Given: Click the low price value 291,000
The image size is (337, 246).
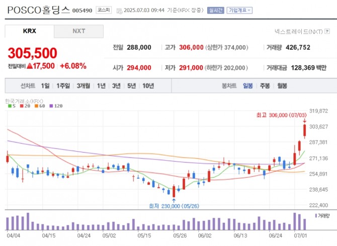Looking at the screenshot, I should point(191,68).
